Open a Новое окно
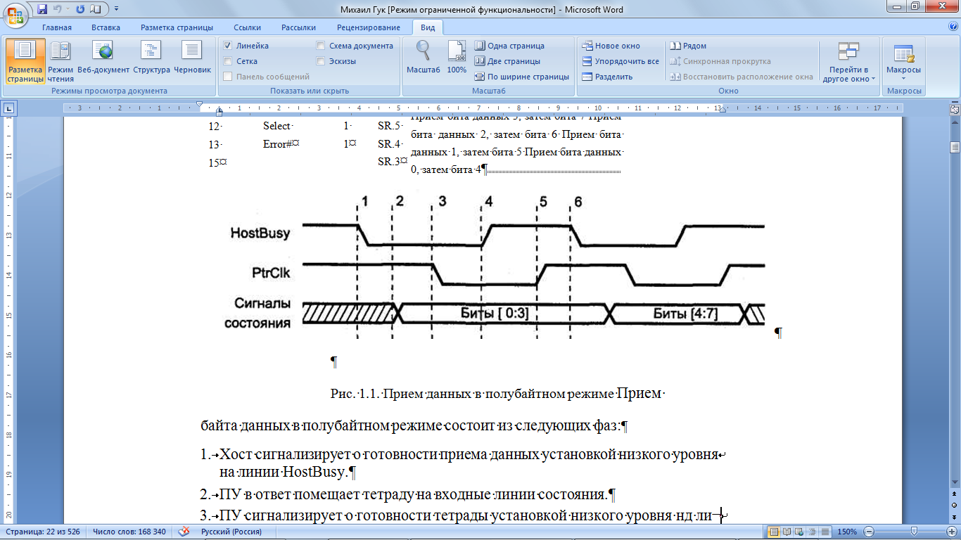 [x=611, y=46]
